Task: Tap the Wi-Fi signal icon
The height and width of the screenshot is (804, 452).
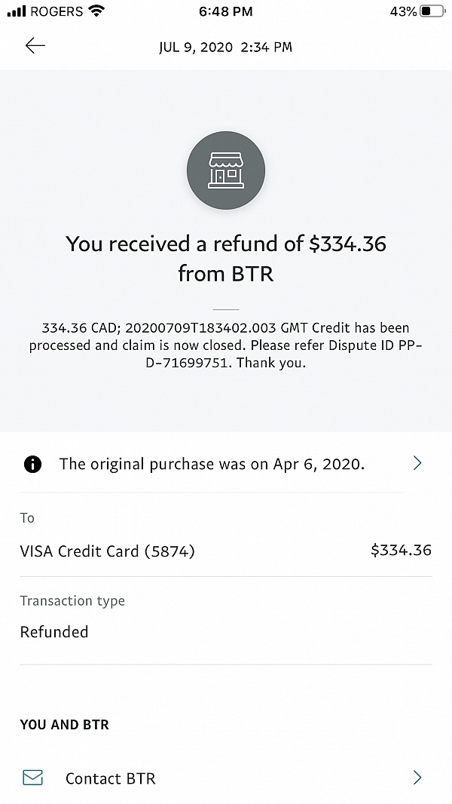Action: 96,11
